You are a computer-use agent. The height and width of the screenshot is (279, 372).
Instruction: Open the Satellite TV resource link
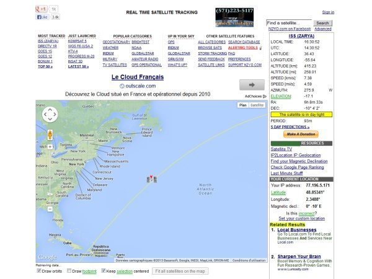(281, 149)
